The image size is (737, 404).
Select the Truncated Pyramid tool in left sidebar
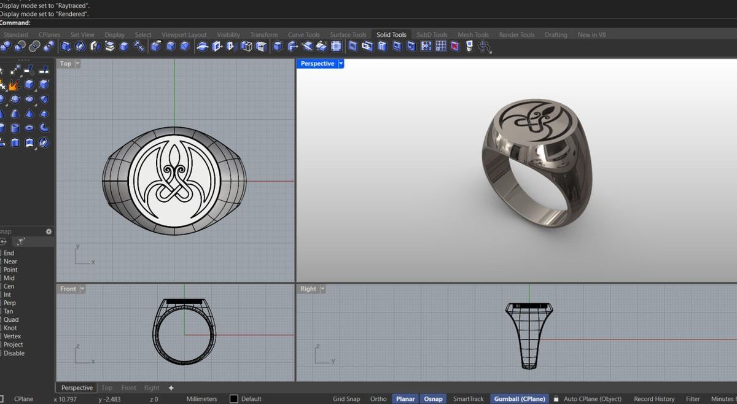(x=45, y=114)
